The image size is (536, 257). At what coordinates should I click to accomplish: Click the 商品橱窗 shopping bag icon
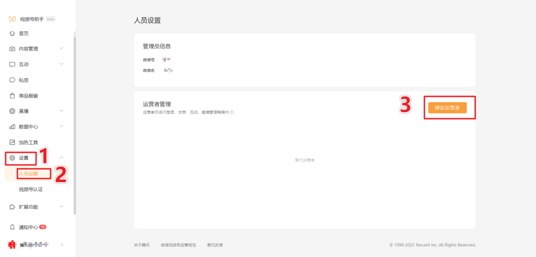[12, 96]
